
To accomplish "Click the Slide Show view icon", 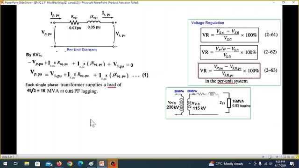I will (x=297, y=157).
